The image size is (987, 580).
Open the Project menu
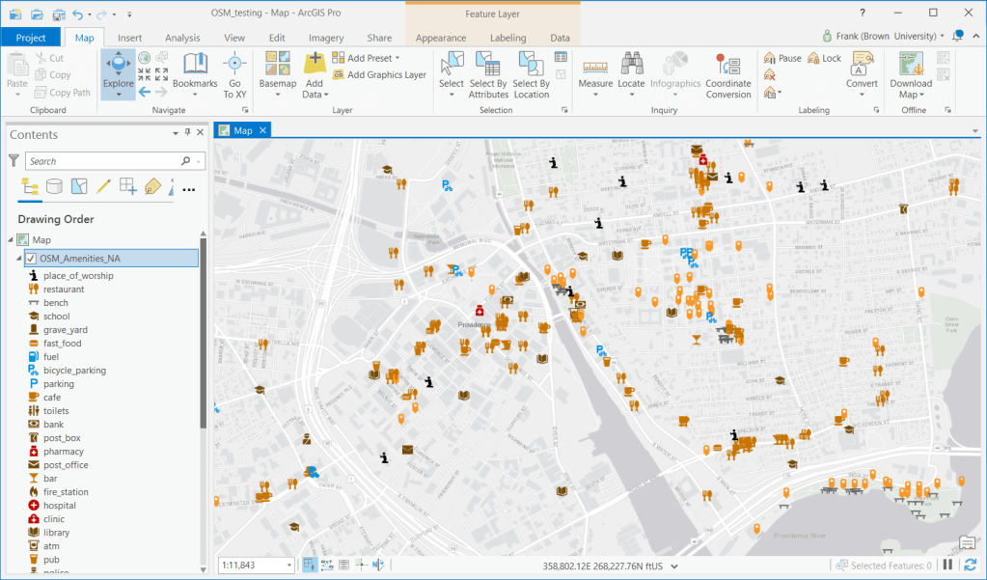coord(31,38)
